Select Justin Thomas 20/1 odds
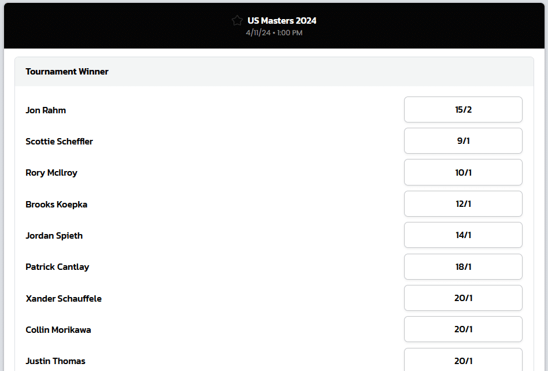The image size is (548, 371). point(463,360)
